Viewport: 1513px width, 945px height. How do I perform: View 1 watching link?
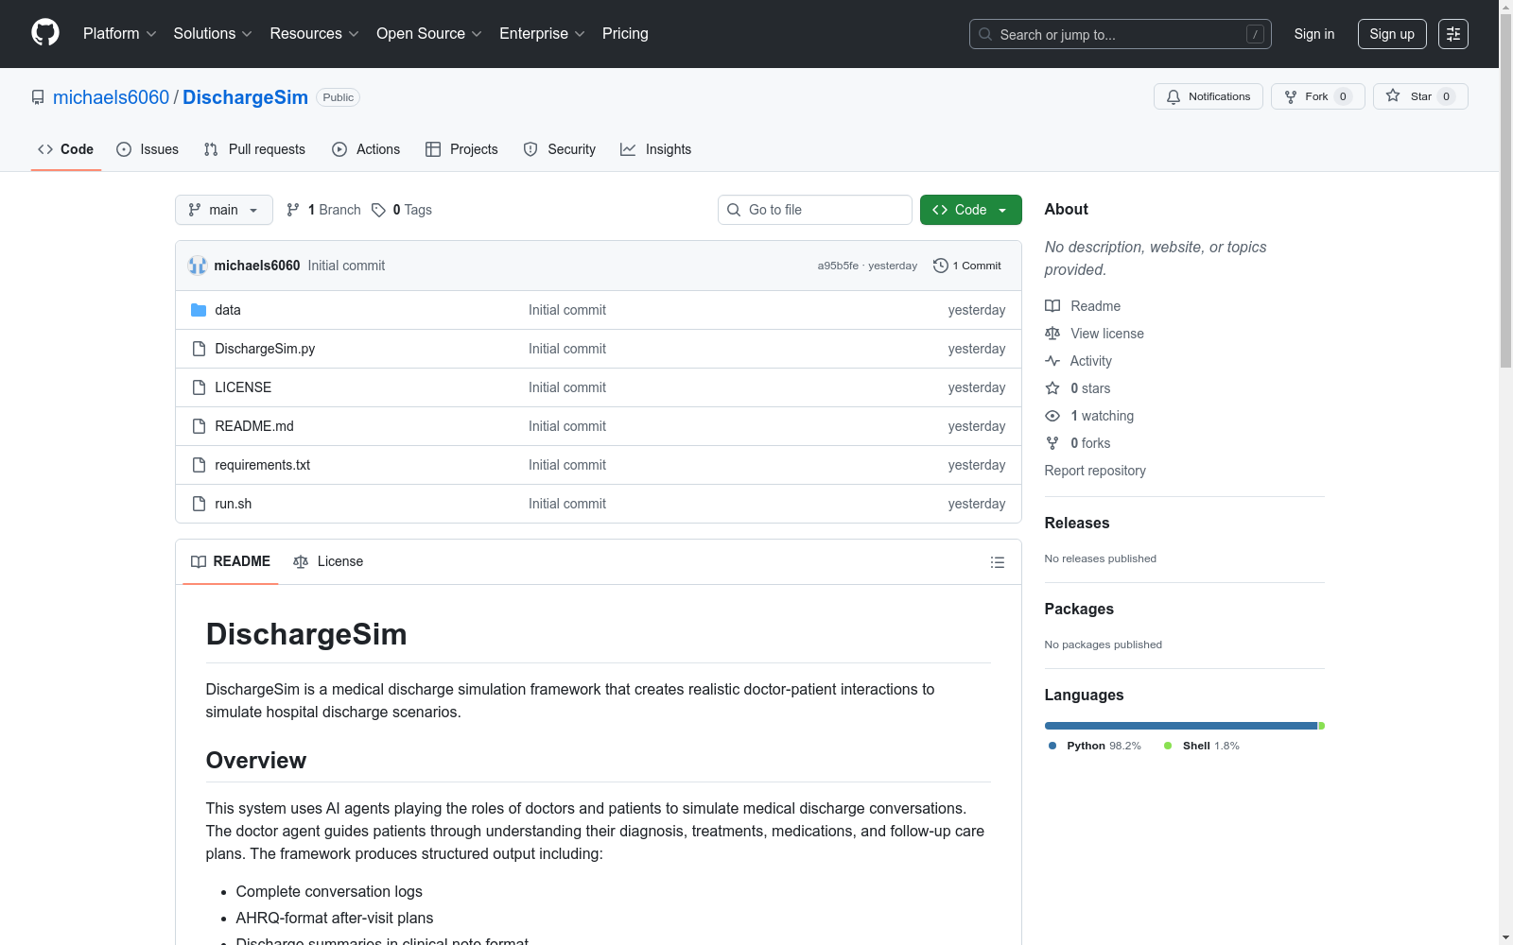(1089, 416)
